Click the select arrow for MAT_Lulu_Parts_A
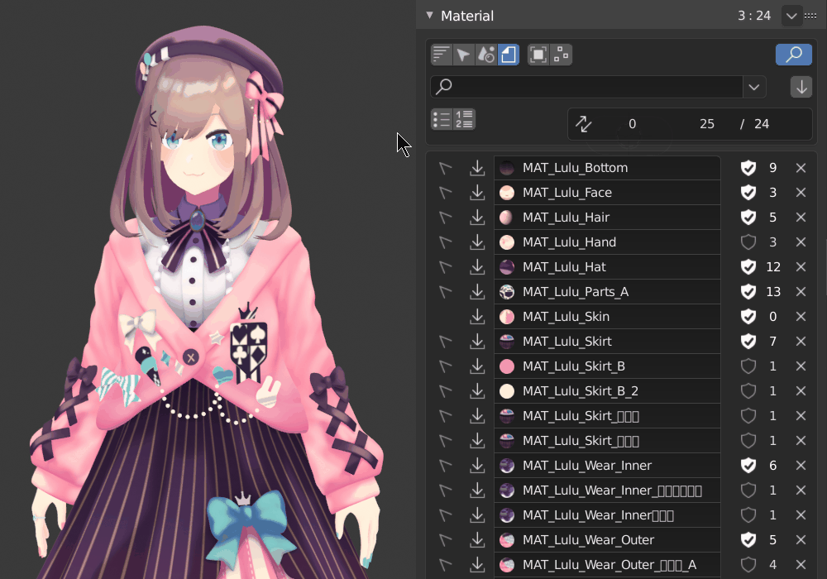Screen dimensions: 827x579 point(446,292)
